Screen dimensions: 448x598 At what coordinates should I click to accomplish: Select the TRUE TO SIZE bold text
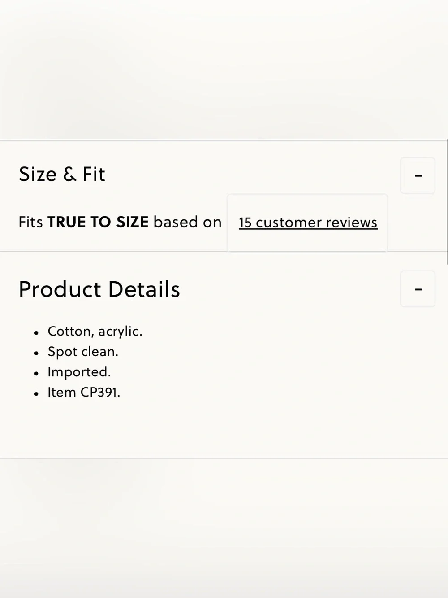(x=98, y=222)
